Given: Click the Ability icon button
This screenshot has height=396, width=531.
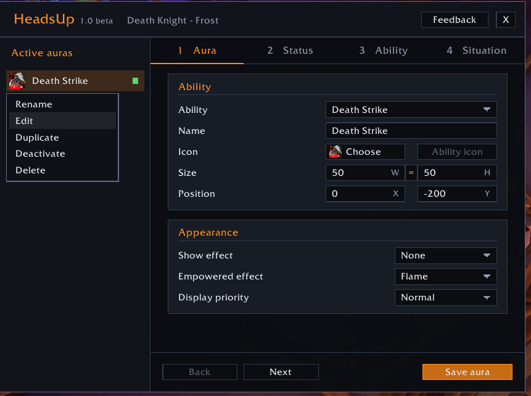Looking at the screenshot, I should click(x=457, y=152).
